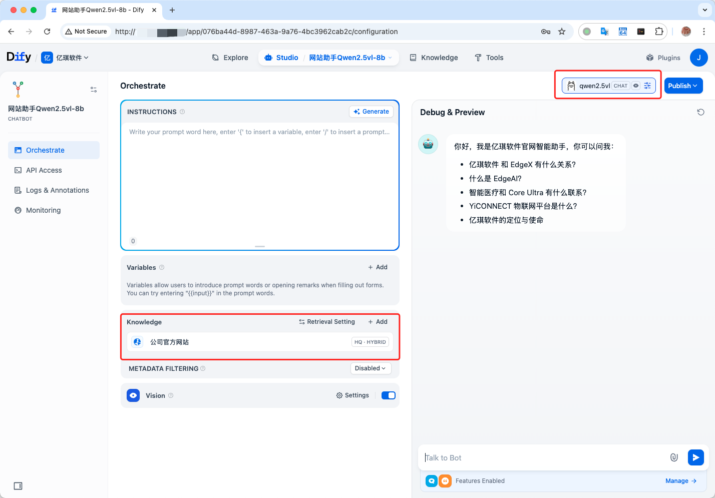Viewport: 715px width, 498px height.
Task: Expand the Publish dropdown button
Action: tap(683, 86)
